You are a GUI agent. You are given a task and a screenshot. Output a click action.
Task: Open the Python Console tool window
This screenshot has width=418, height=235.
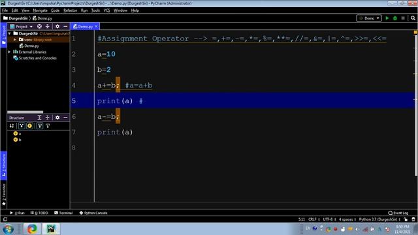coord(93,213)
